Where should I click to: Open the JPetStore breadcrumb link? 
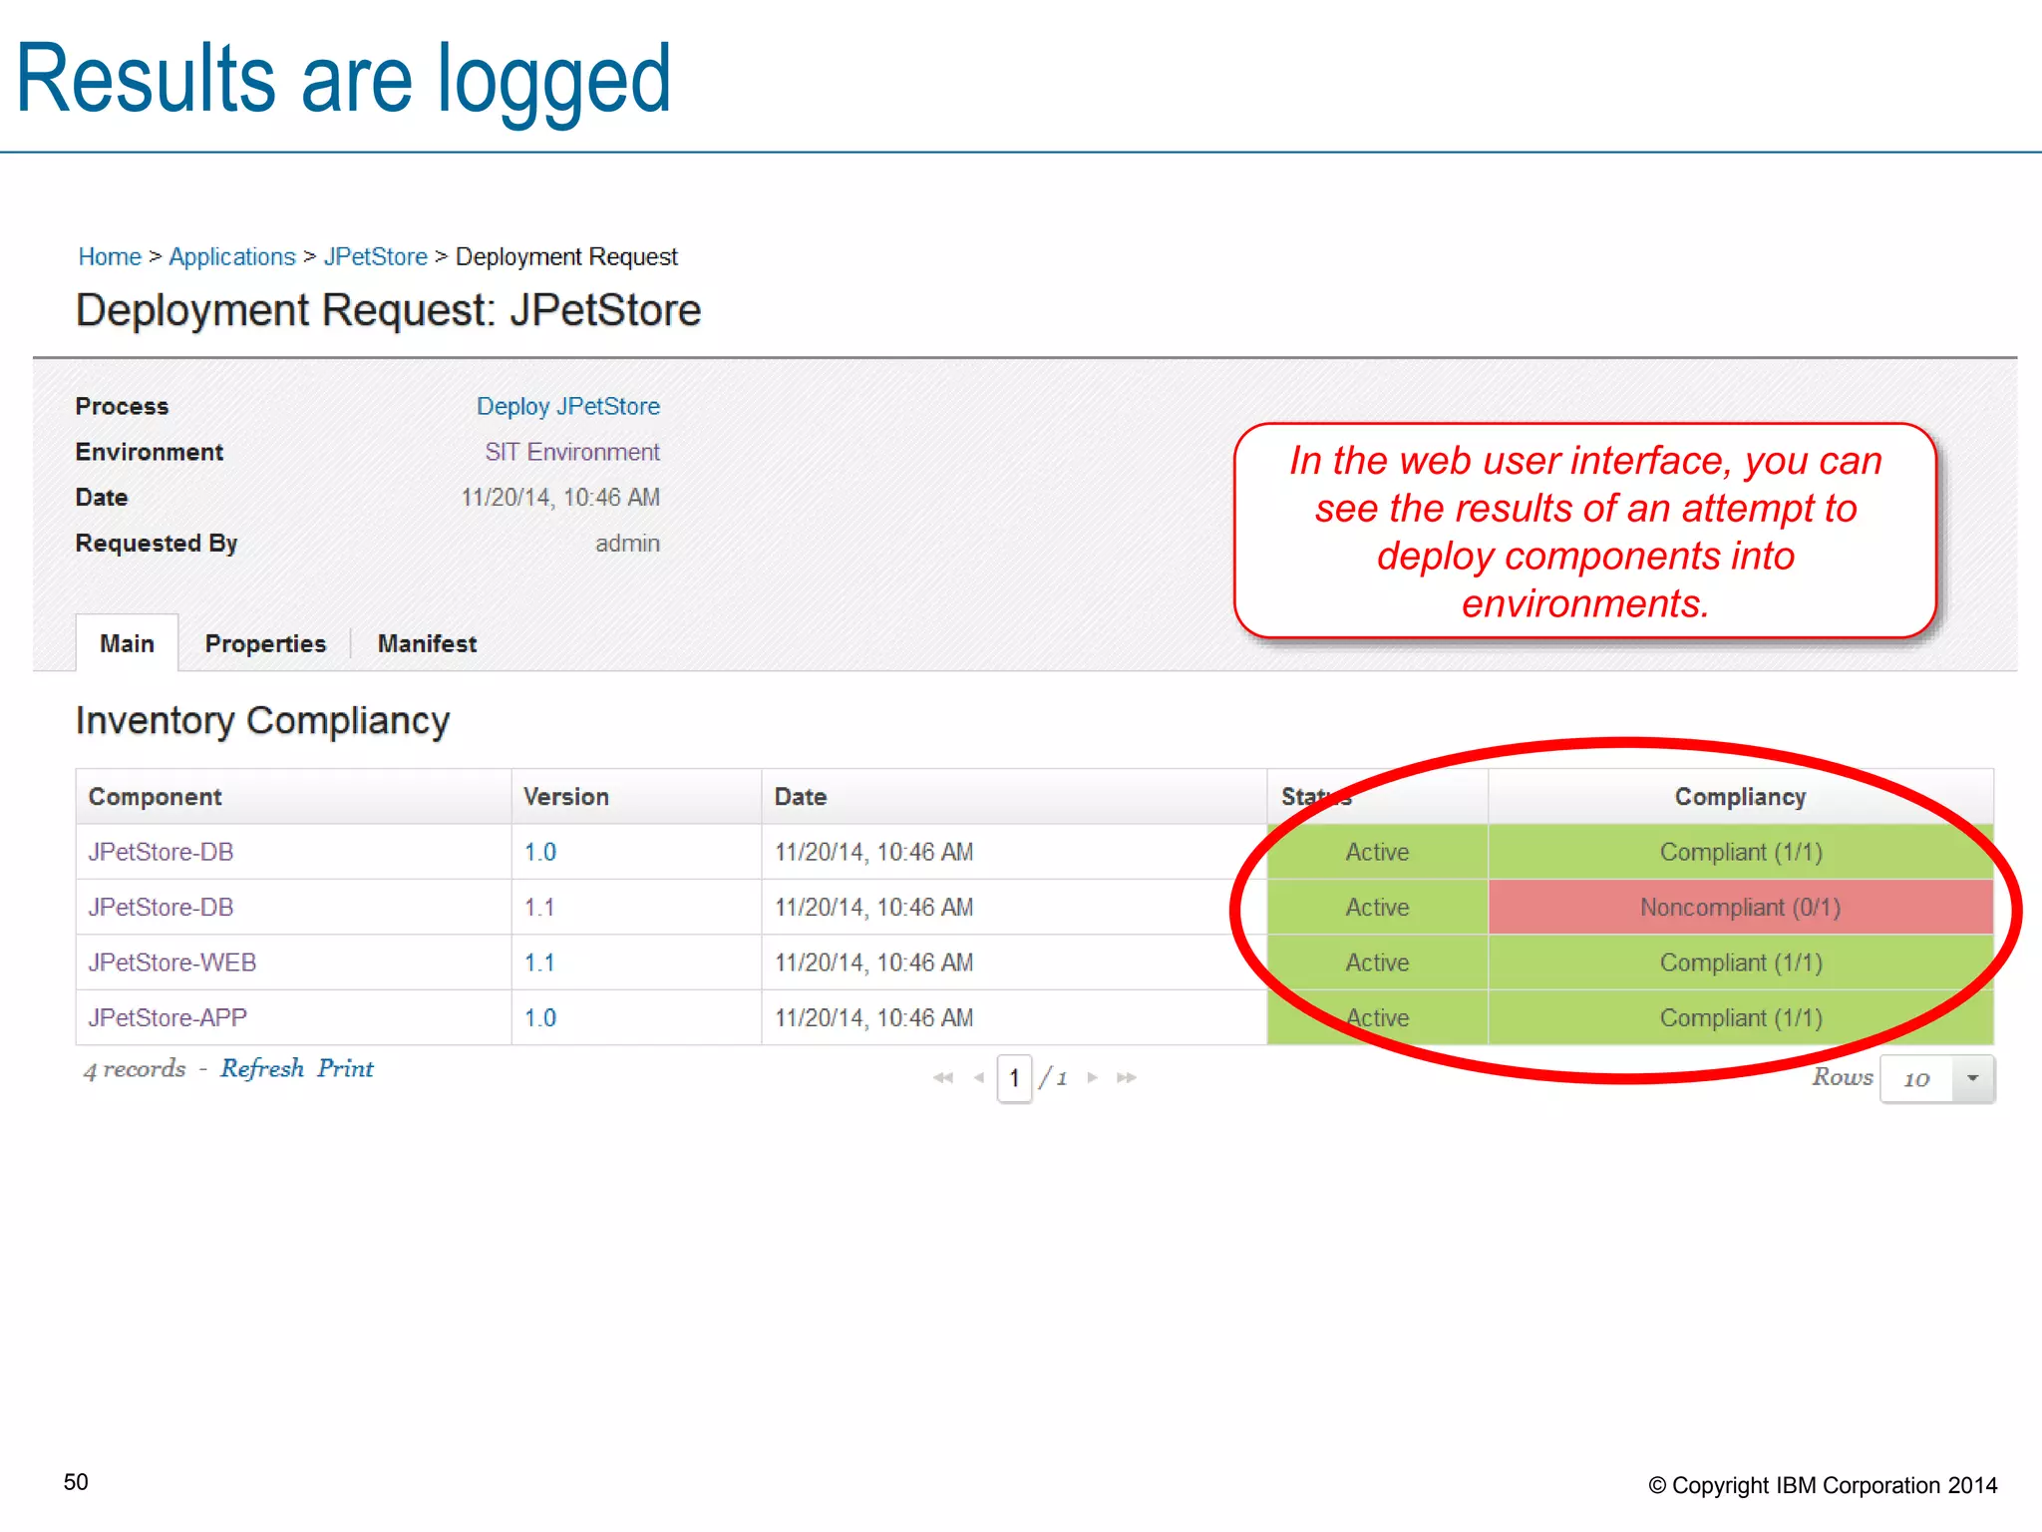[x=375, y=256]
